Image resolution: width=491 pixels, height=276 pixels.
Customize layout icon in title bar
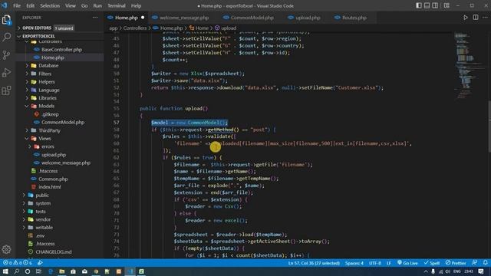447,5
